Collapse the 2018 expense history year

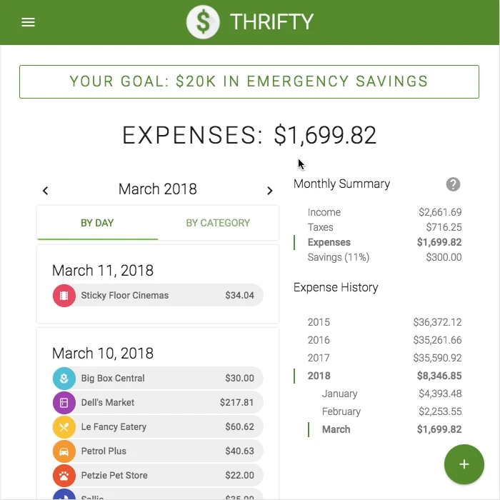coord(384,376)
